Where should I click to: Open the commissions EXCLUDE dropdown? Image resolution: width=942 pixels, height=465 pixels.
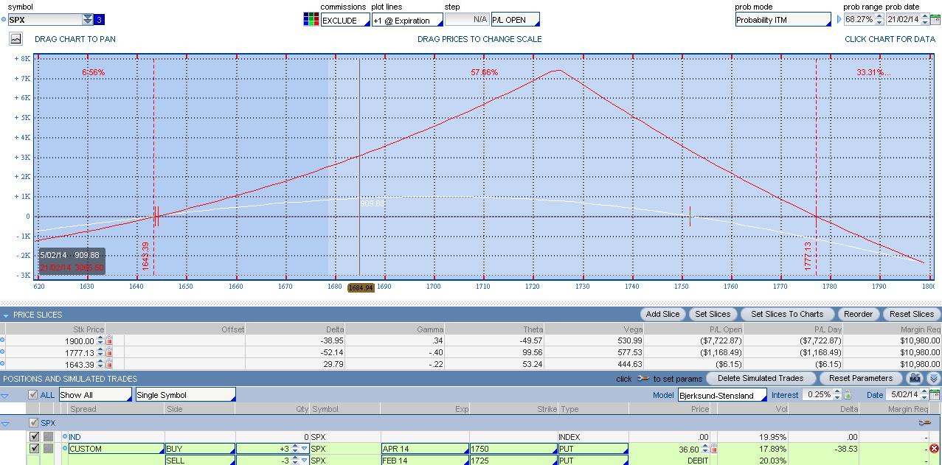pos(344,20)
